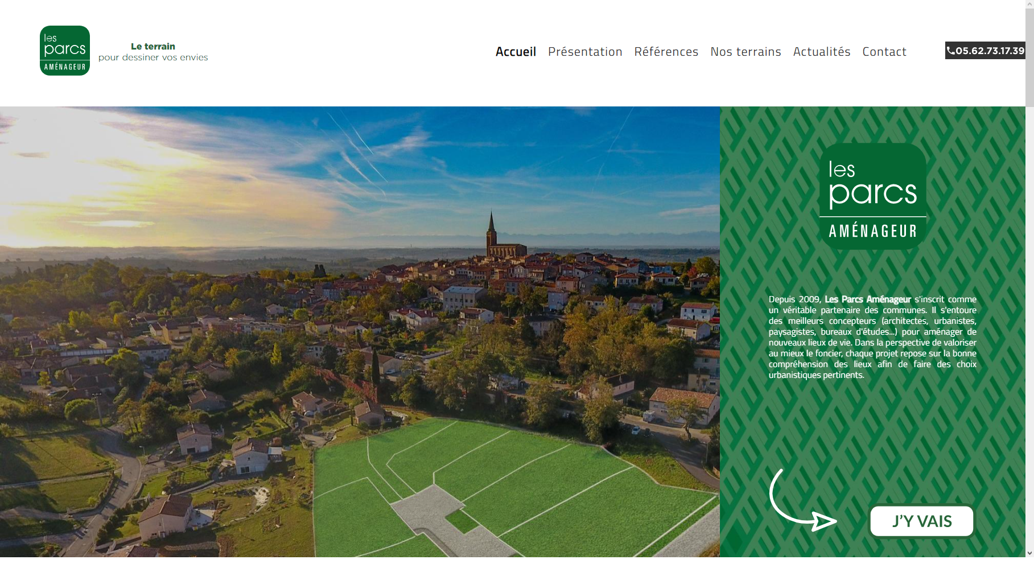The height and width of the screenshot is (580, 1034).
Task: Click the tagline "Le terrain pour dessiner vos envies"
Action: click(x=153, y=52)
